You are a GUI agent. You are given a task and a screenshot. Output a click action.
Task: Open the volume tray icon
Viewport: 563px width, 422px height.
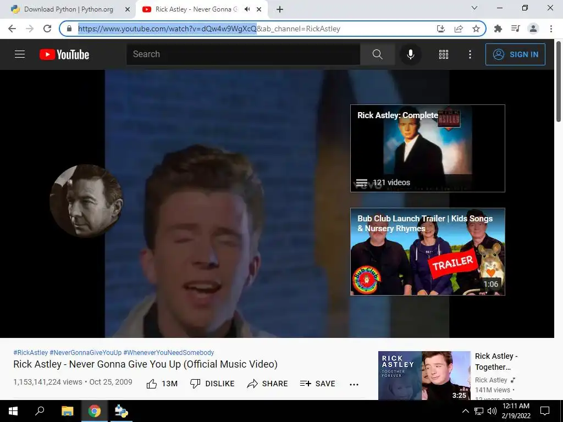coord(492,411)
